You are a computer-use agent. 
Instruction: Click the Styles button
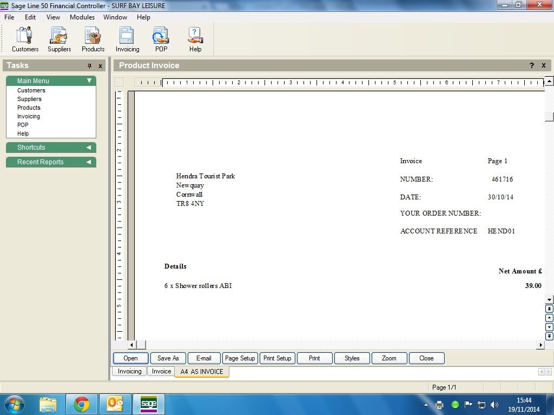click(352, 358)
